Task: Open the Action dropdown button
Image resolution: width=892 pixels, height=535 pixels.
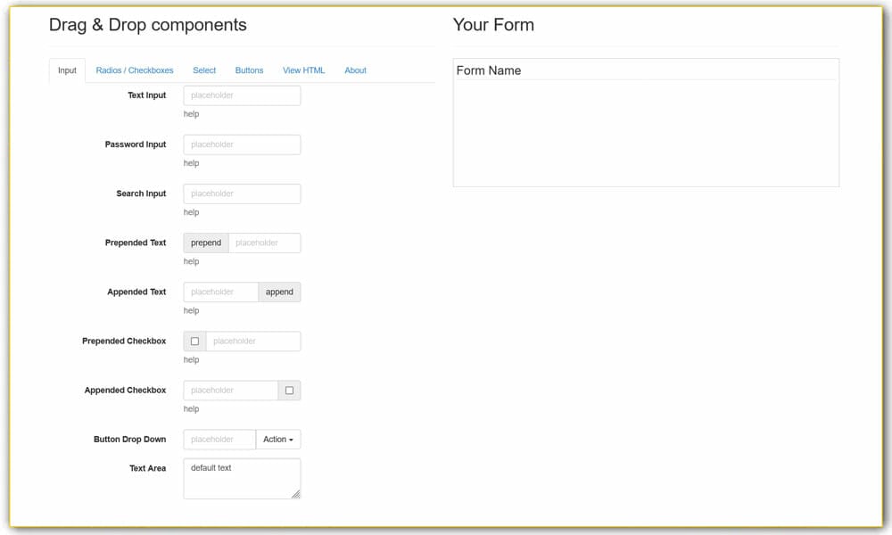Action: tap(278, 440)
